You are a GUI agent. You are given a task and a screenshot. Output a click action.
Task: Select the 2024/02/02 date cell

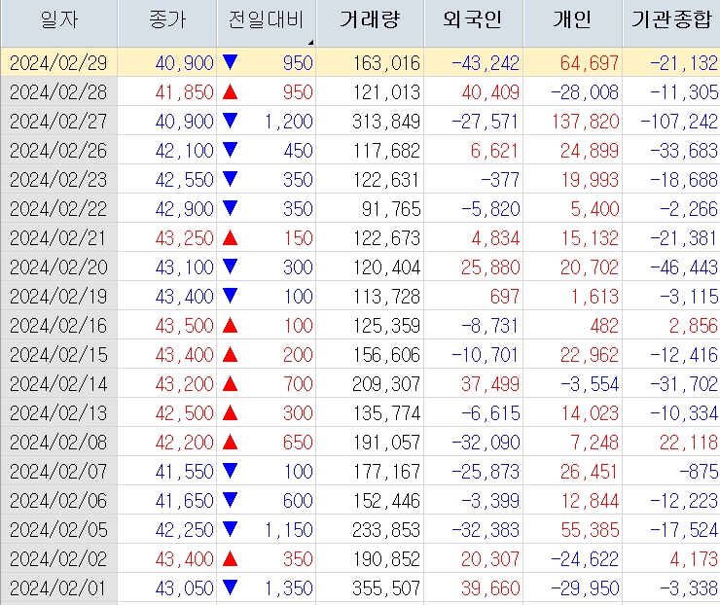pos(58,559)
